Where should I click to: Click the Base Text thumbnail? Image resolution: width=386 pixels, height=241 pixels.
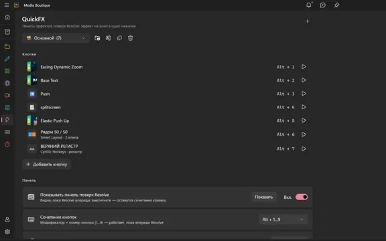[x=32, y=80]
